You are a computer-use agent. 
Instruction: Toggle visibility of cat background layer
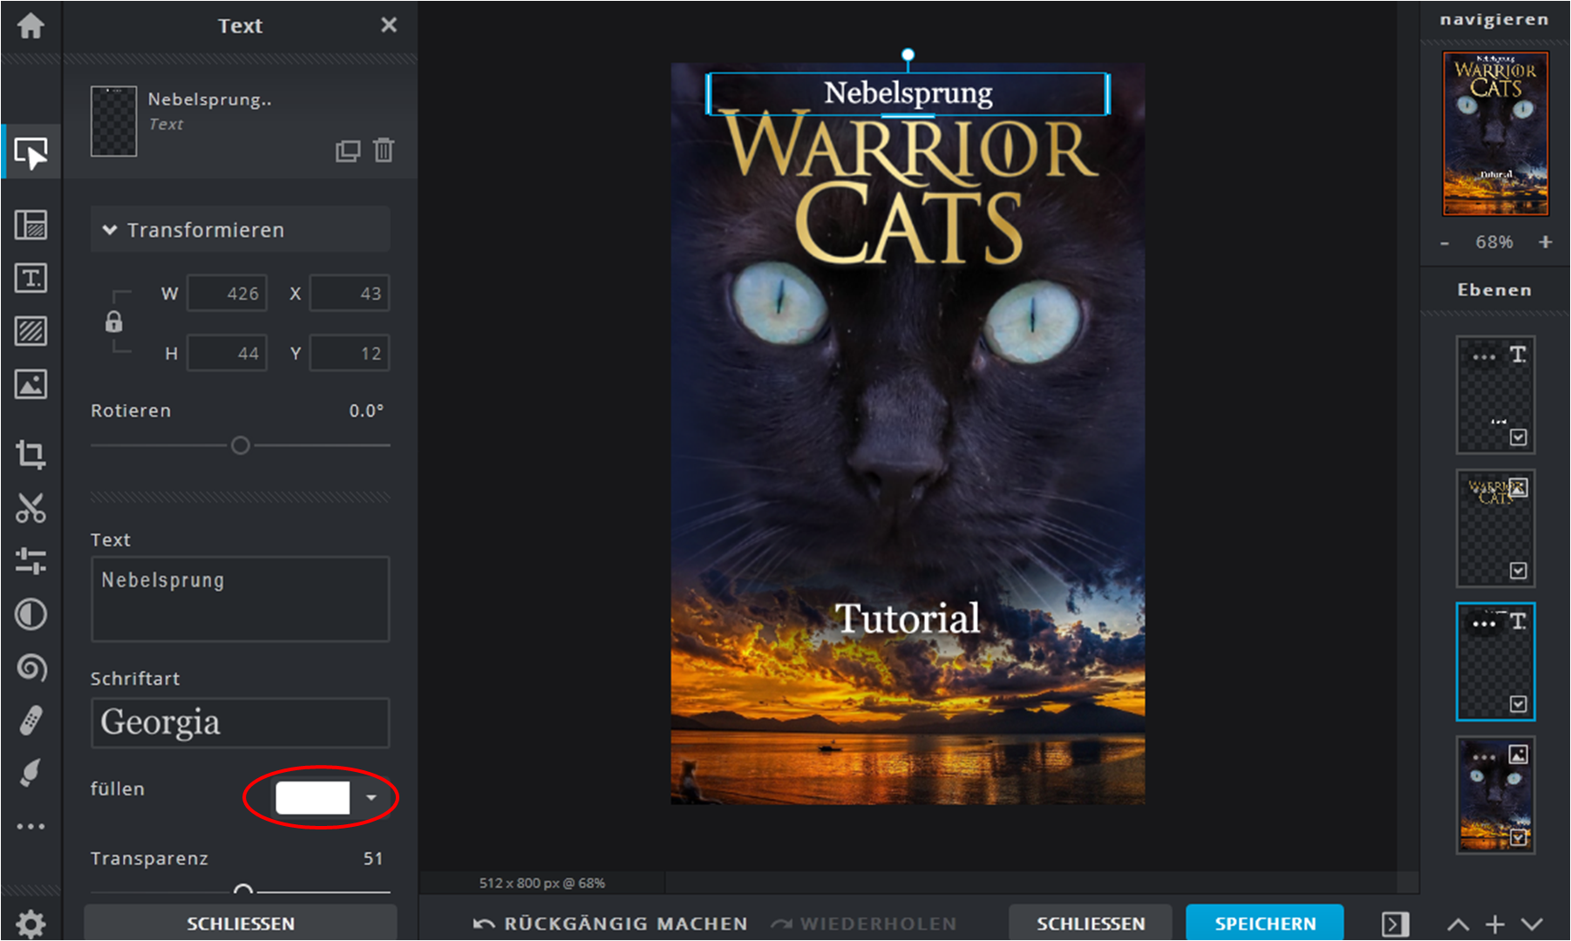pyautogui.click(x=1519, y=837)
